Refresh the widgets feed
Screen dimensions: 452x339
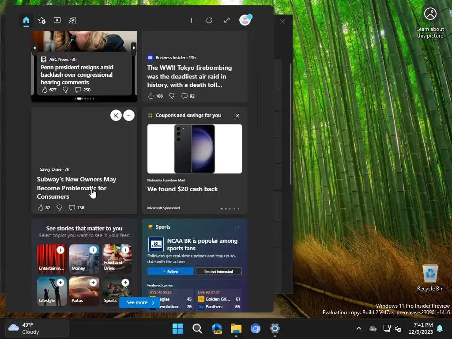(x=209, y=20)
